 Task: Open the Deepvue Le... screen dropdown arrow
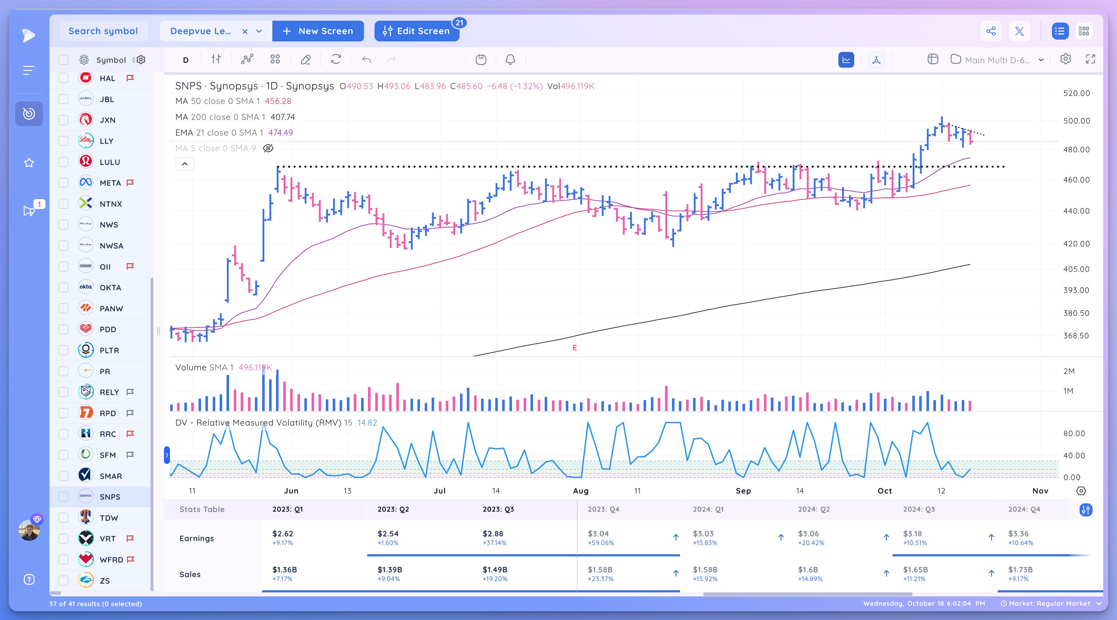pyautogui.click(x=259, y=31)
